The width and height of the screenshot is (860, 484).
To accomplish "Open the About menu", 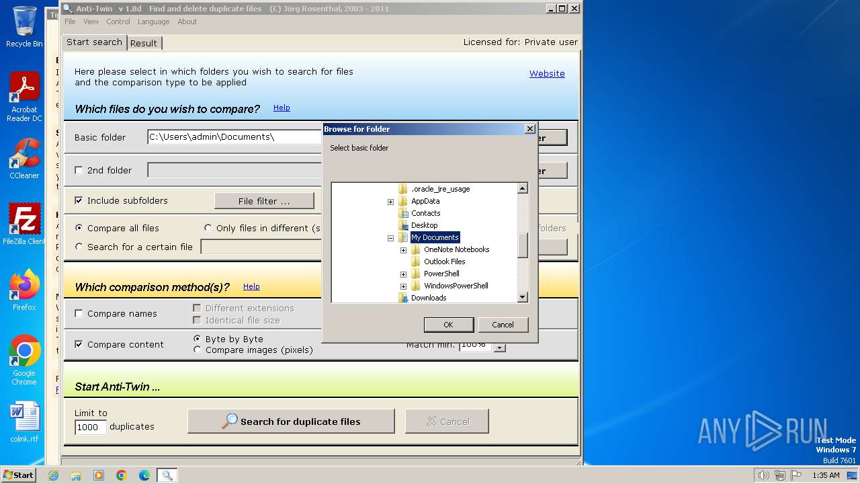I will tap(187, 22).
